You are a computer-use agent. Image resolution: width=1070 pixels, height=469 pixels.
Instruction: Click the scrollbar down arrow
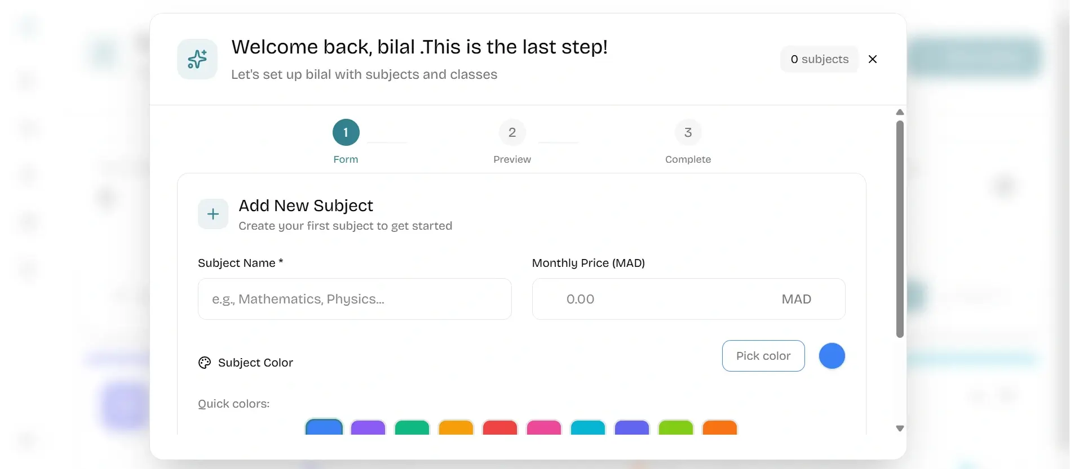[x=899, y=428]
